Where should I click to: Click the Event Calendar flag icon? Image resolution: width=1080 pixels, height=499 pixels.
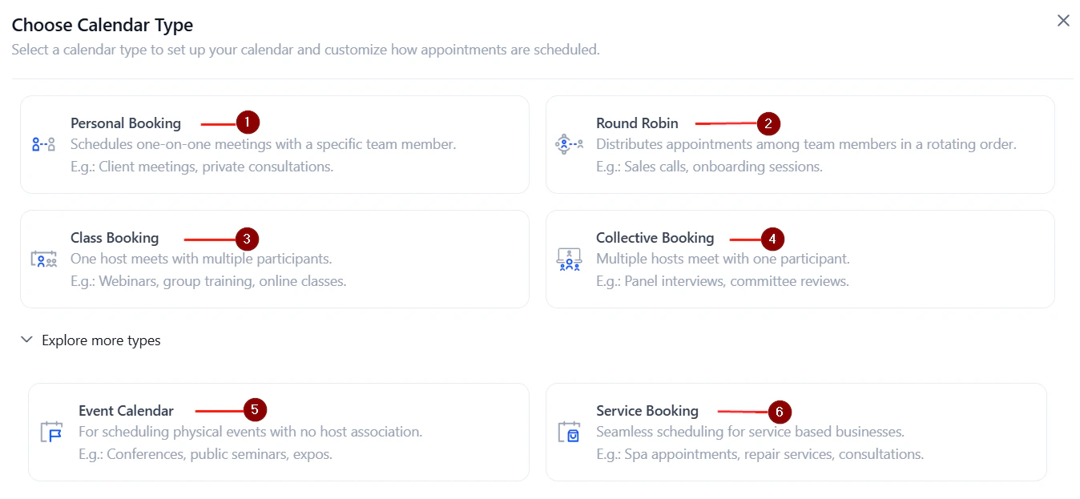50,433
